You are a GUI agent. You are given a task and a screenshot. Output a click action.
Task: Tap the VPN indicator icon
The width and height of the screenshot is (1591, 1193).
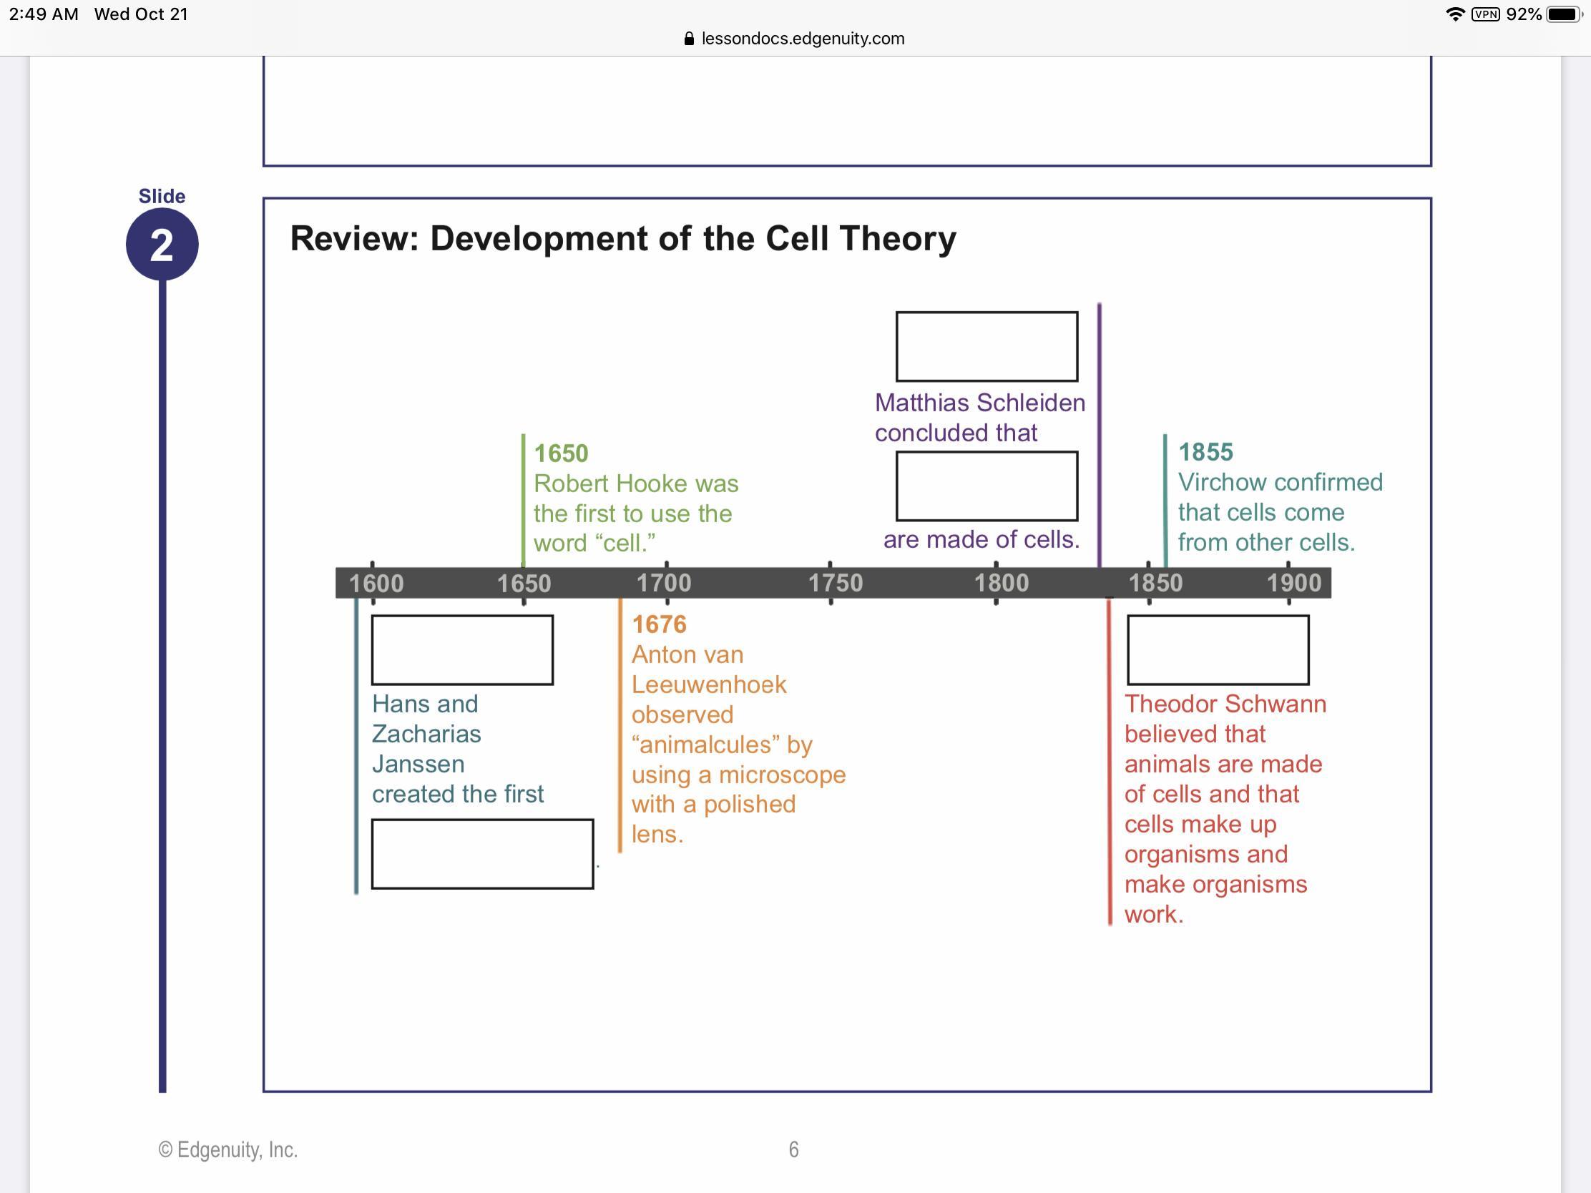tap(1485, 14)
